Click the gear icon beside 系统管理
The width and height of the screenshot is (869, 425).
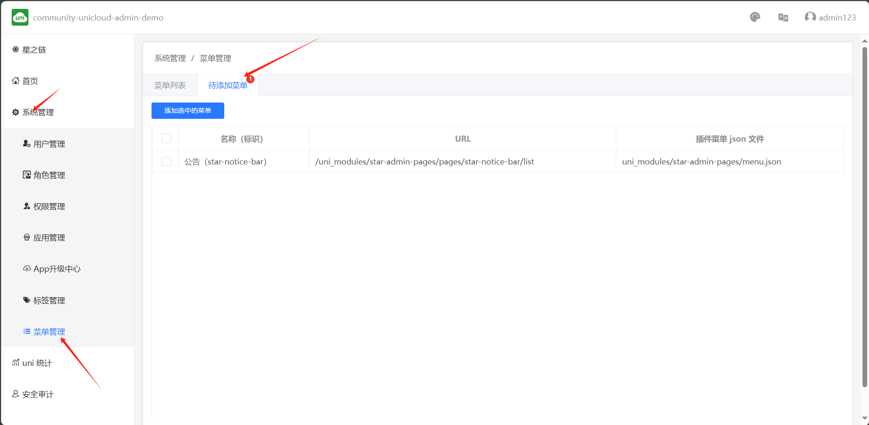click(15, 112)
